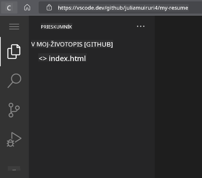Collapse the MOJ-ŽIVOTOPIS folder chevron

coord(33,44)
